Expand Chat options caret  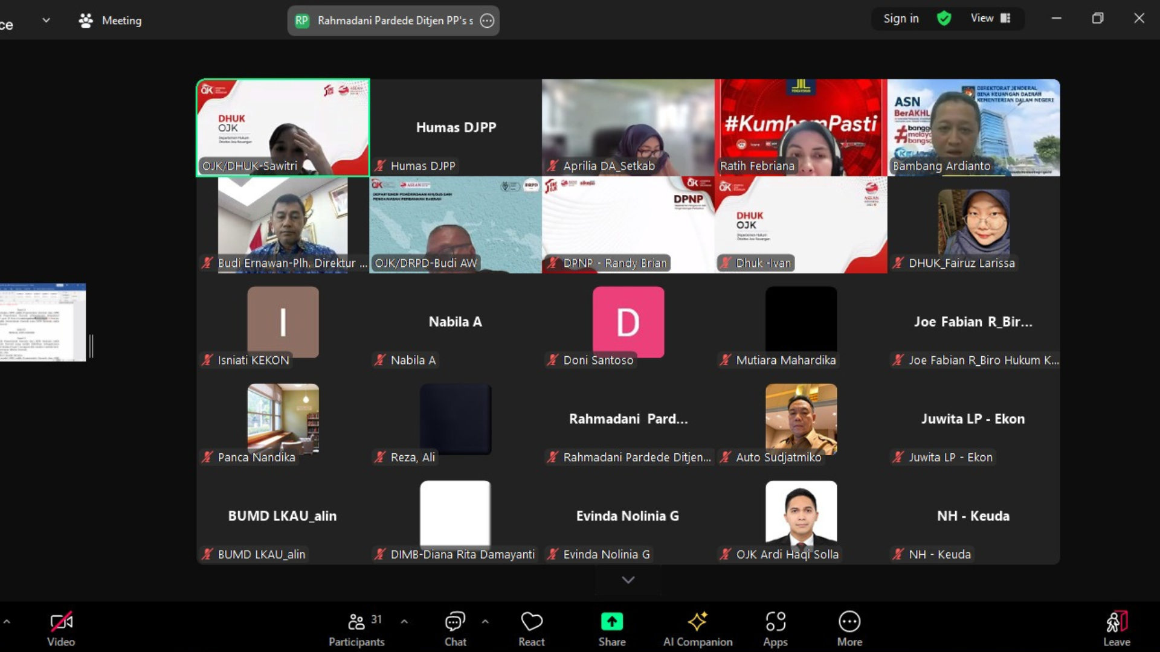tap(485, 621)
